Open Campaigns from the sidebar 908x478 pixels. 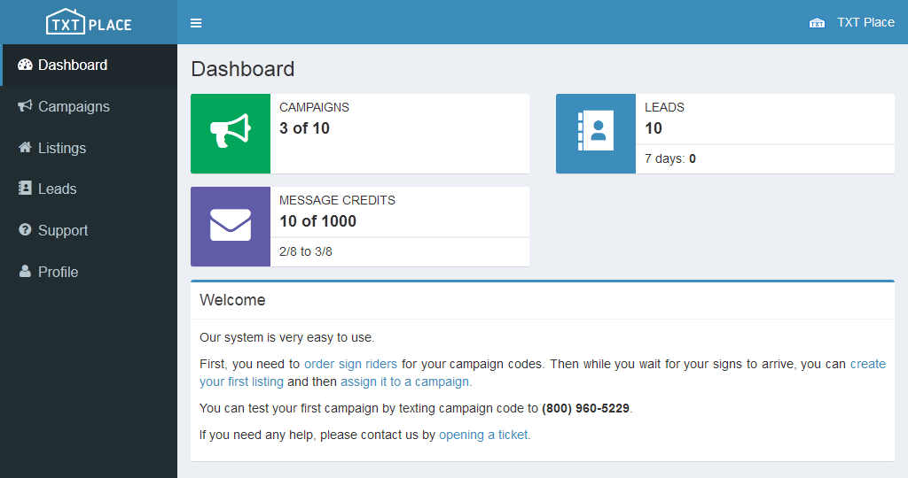[74, 106]
